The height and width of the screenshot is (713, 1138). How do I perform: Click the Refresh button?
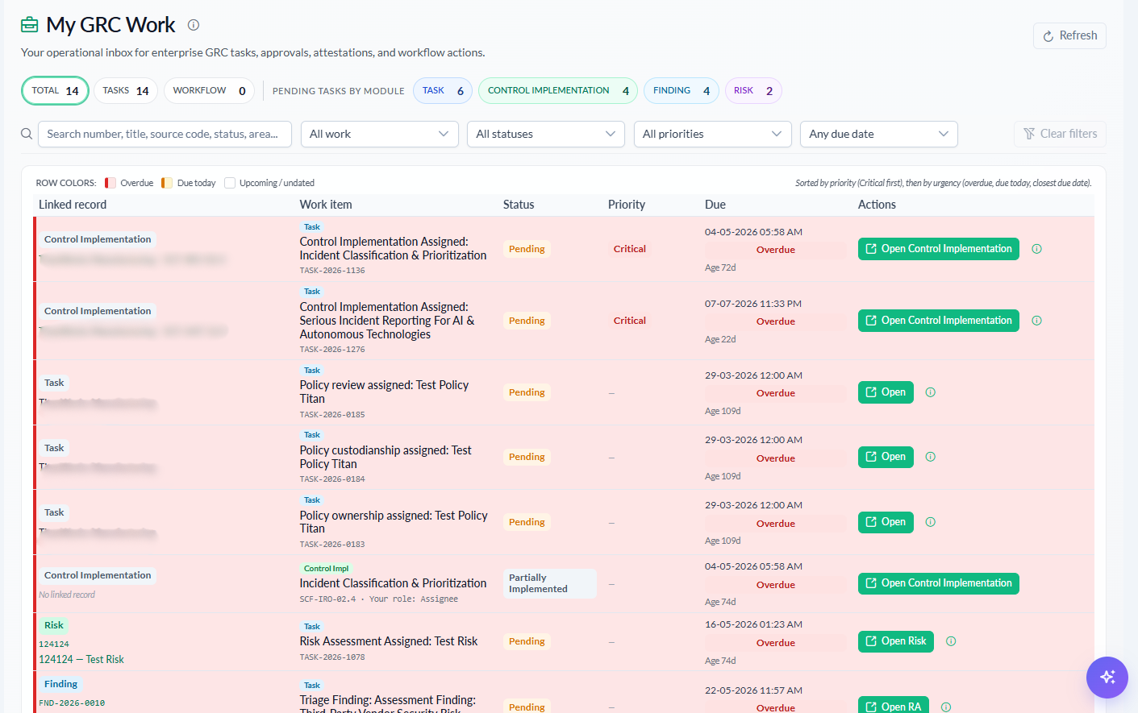pos(1069,35)
